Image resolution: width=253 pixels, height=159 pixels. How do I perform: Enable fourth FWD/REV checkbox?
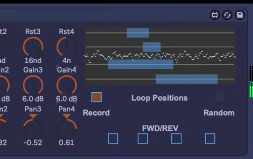click(210, 138)
